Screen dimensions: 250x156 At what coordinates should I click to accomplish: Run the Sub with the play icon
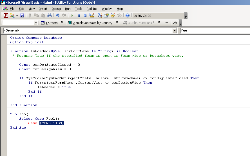[x=72, y=16]
